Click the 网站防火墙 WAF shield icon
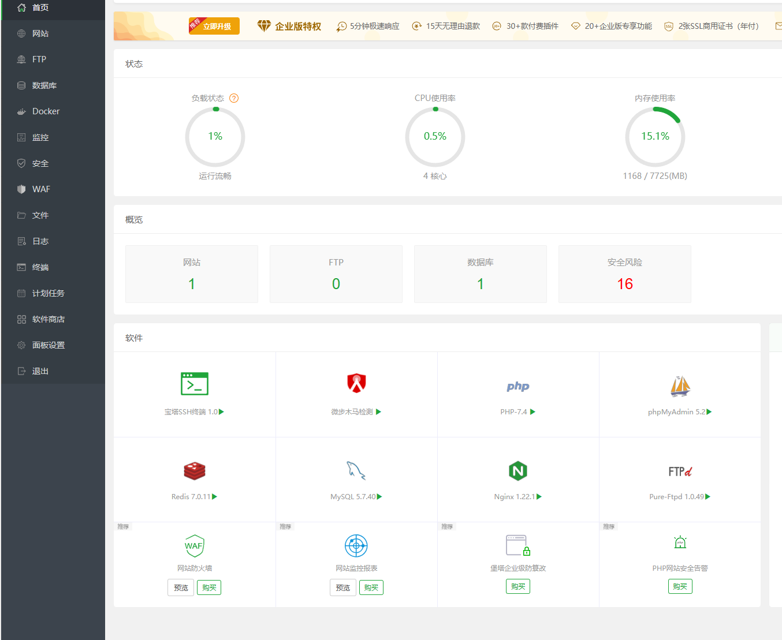This screenshot has width=782, height=640. (x=195, y=546)
